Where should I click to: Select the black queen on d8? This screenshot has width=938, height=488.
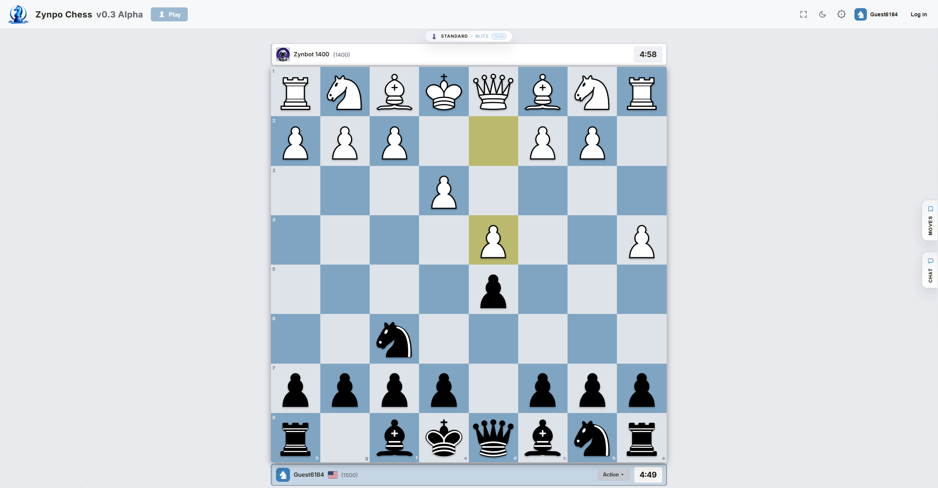click(493, 438)
